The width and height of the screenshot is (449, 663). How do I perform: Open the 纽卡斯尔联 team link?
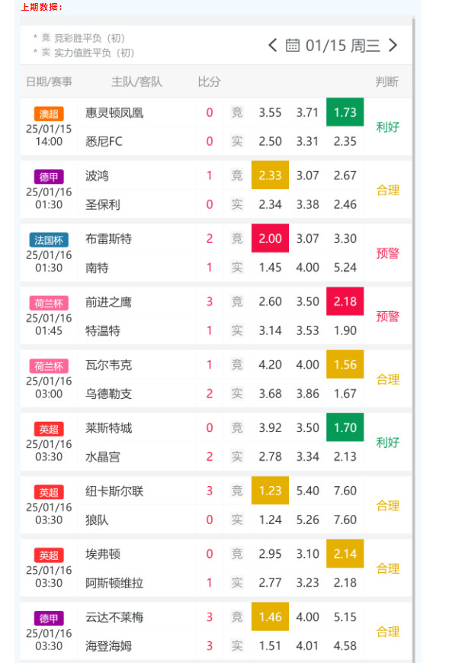pos(114,491)
